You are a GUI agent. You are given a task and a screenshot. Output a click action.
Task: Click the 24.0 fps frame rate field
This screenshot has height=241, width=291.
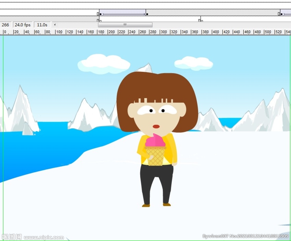22,25
